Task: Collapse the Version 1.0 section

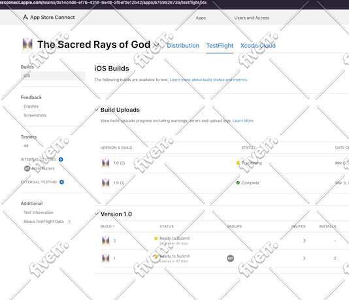Action: pos(97,214)
